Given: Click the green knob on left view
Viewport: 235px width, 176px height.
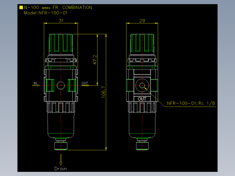Looking at the screenshot, I should 61,43.
